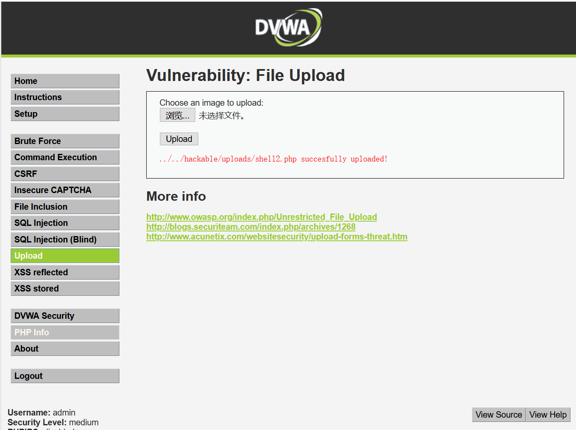
Task: Open Insecure CAPTCHA from the sidebar
Action: tap(65, 190)
